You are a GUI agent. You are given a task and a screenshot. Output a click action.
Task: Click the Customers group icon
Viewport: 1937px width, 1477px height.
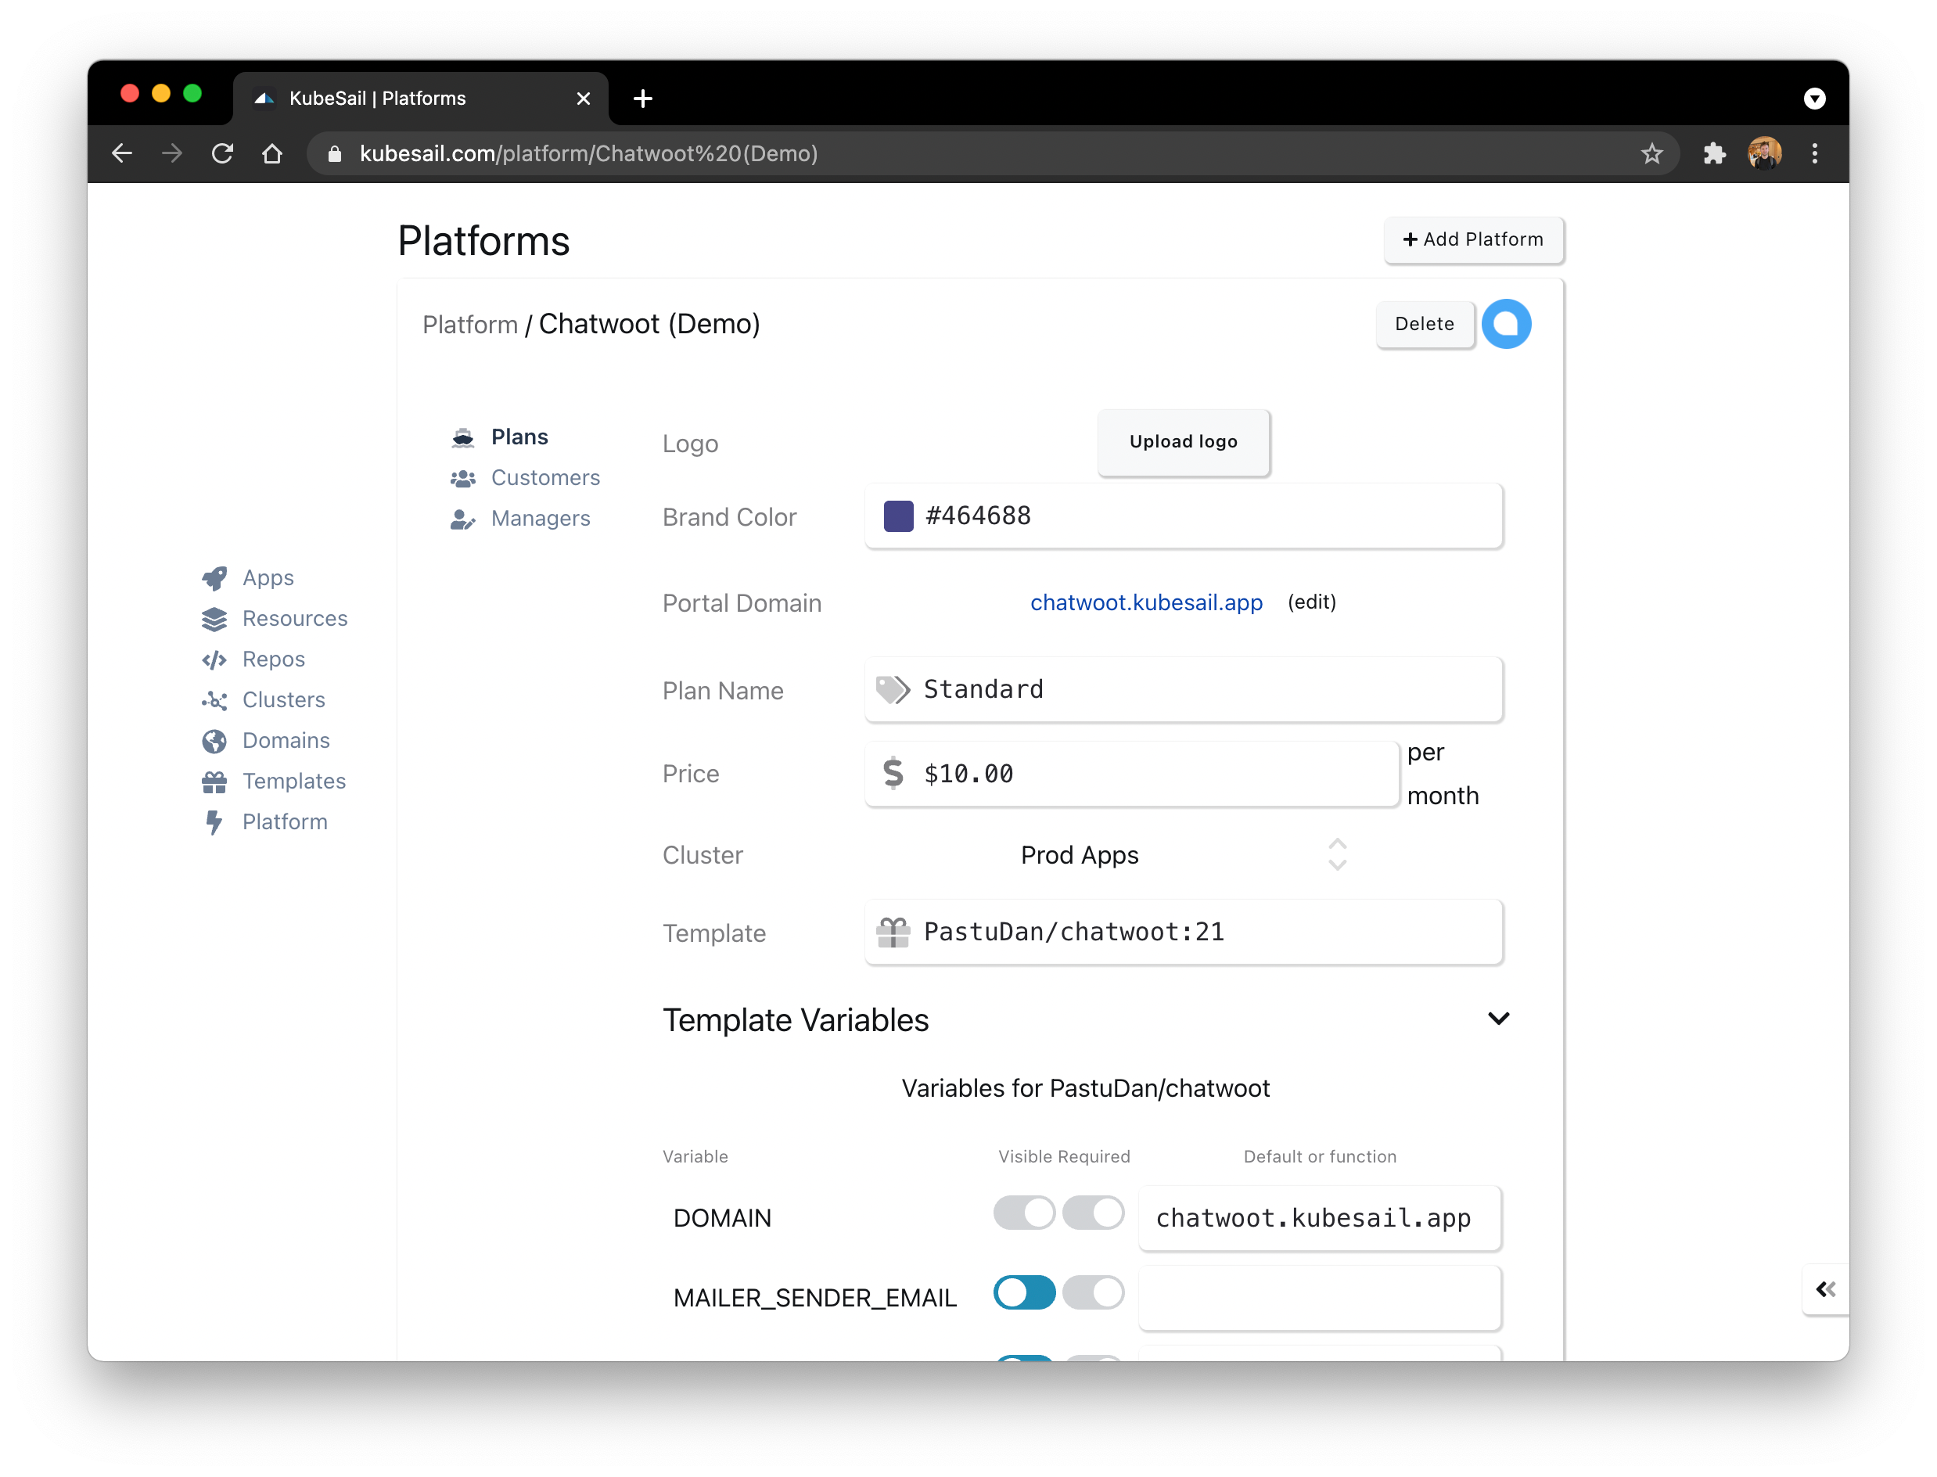(462, 477)
